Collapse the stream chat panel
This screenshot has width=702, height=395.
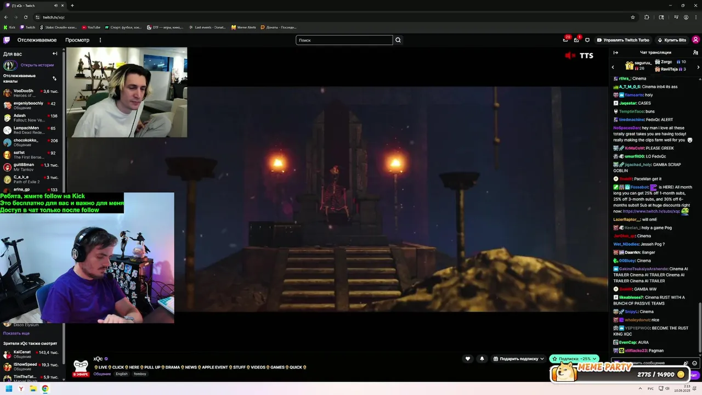point(615,53)
